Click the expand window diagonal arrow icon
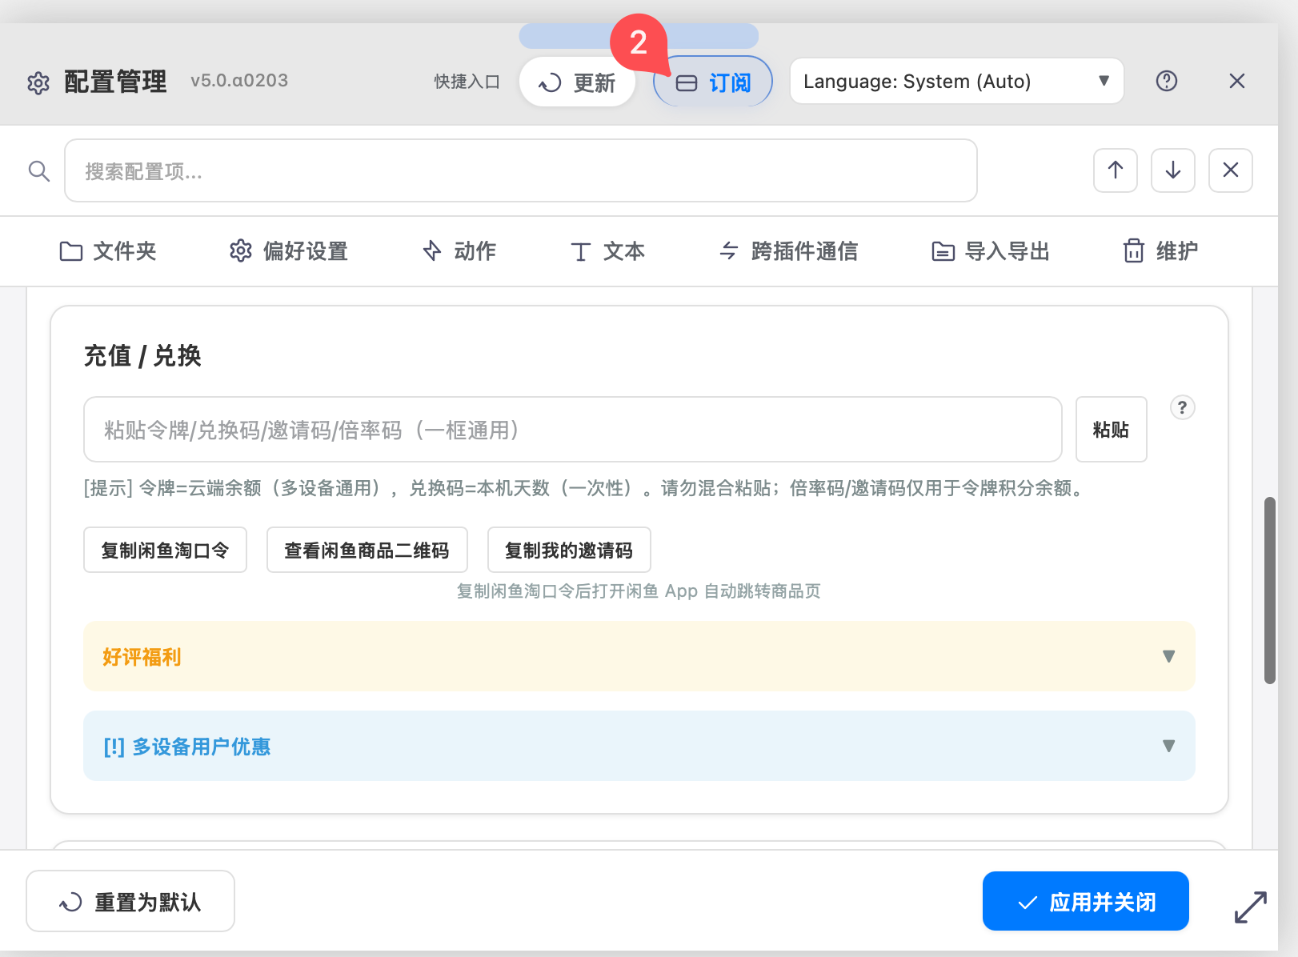Viewport: 1298px width, 957px height. (x=1250, y=907)
